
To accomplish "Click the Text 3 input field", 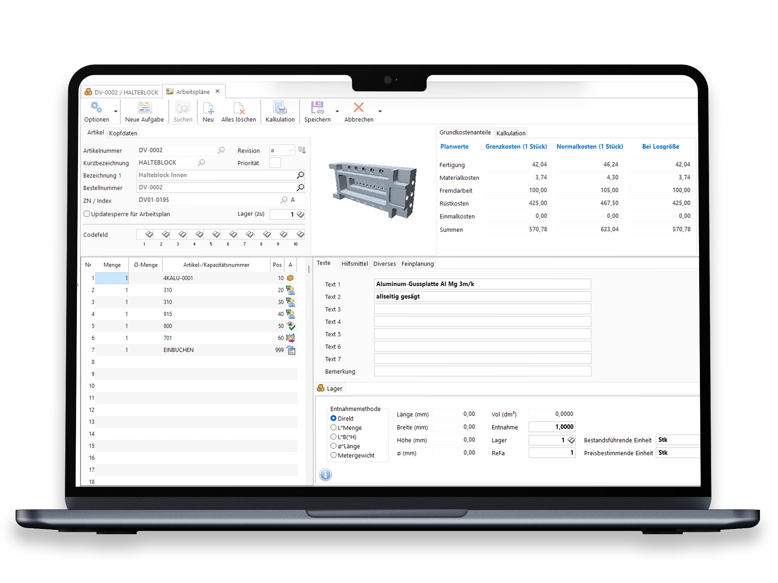I will click(x=482, y=309).
